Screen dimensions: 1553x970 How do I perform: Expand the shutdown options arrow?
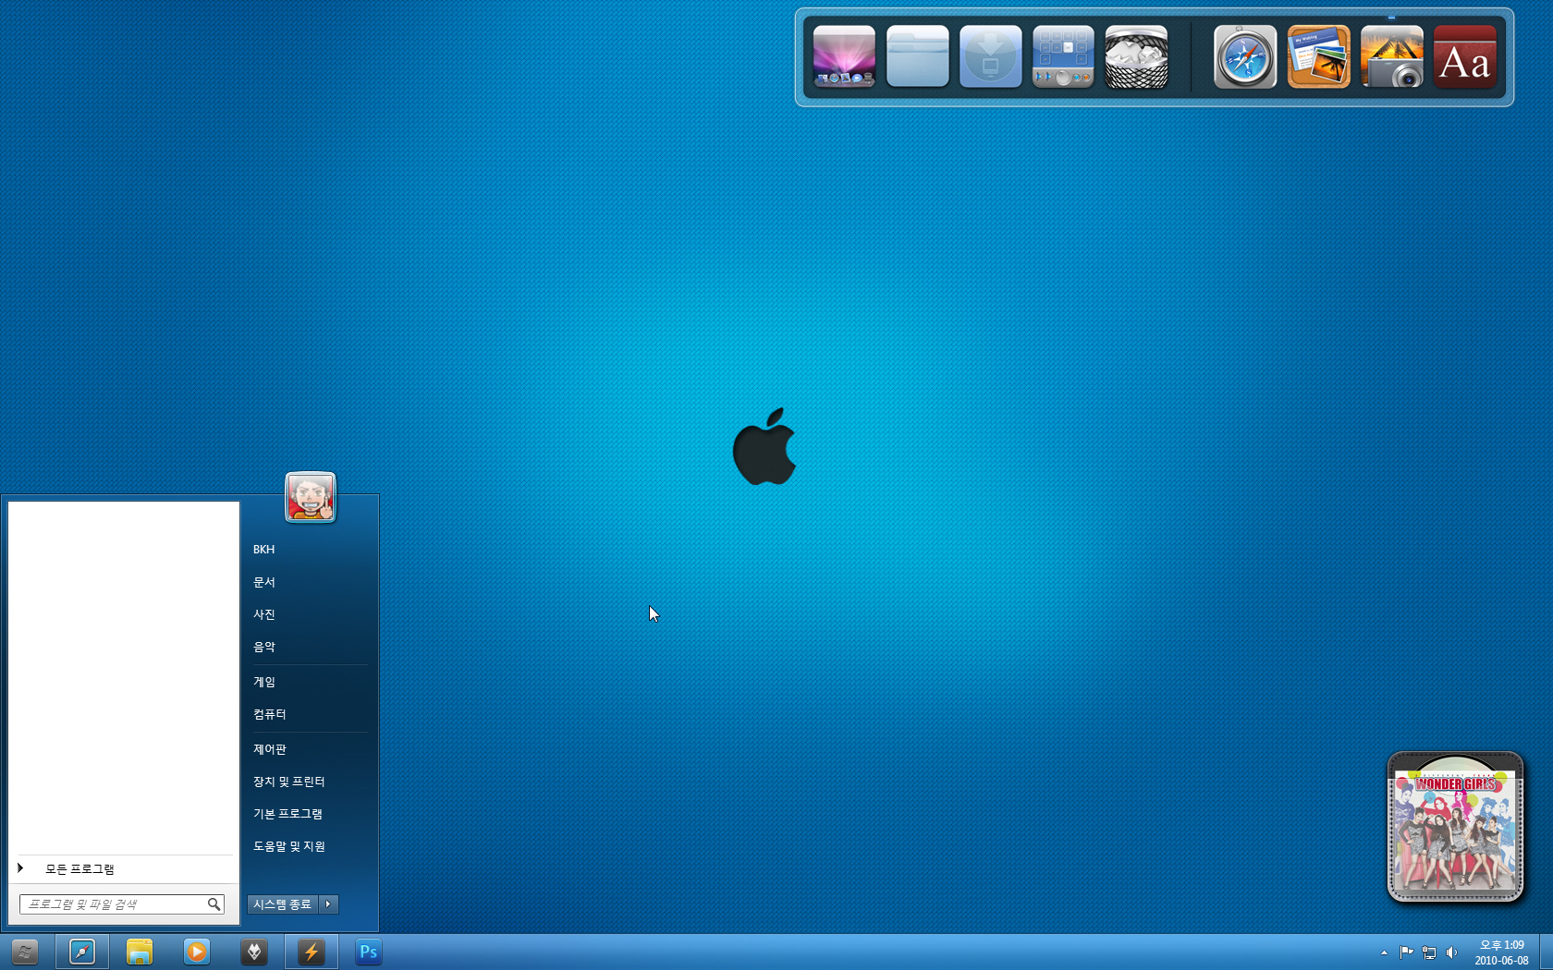click(x=329, y=904)
